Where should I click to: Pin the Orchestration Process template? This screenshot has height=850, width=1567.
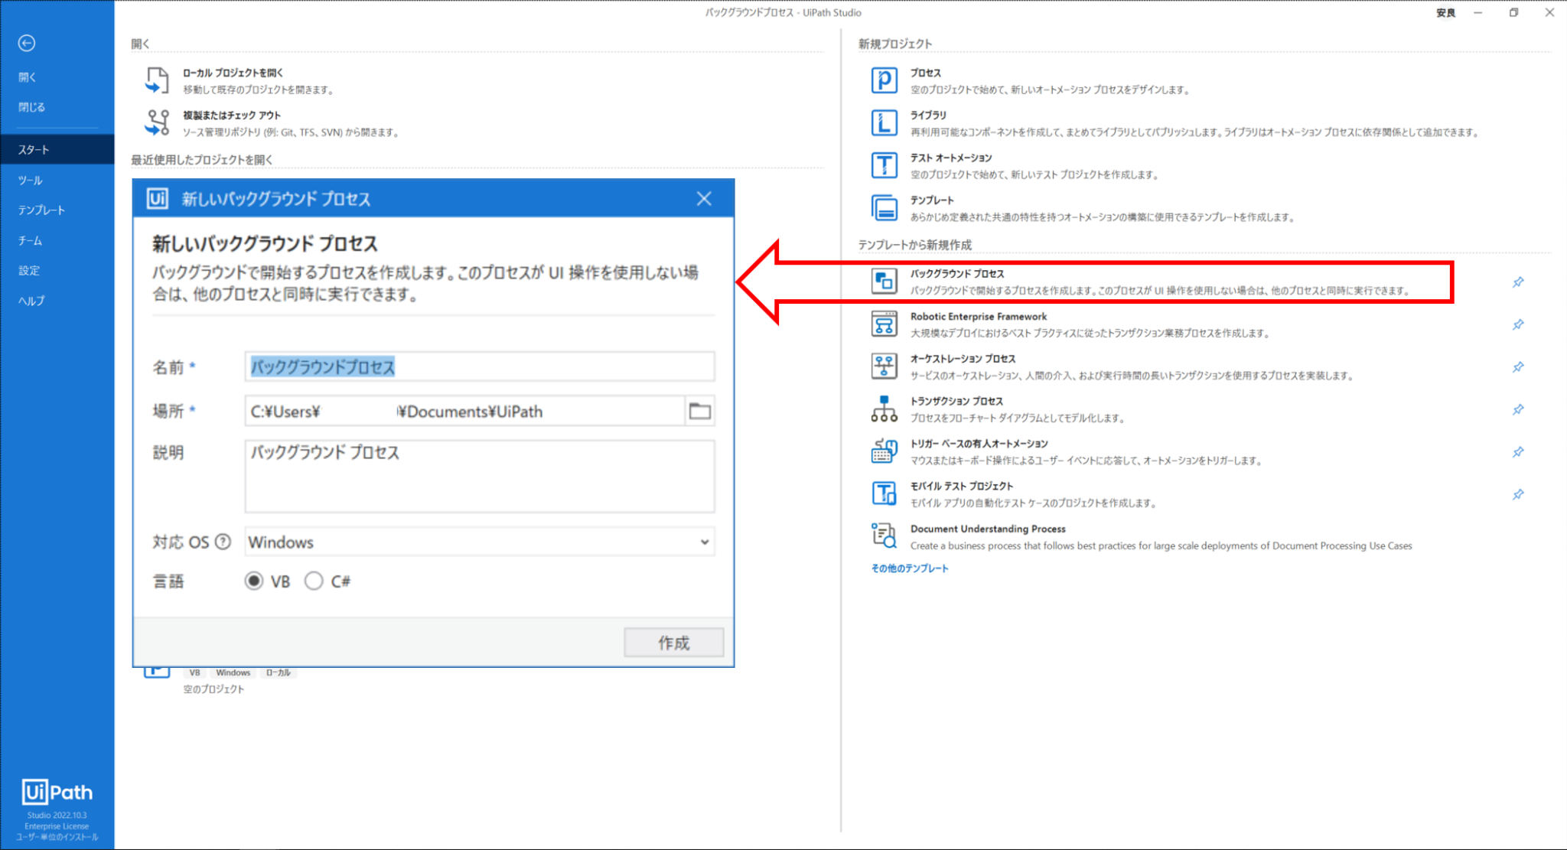(x=1518, y=367)
